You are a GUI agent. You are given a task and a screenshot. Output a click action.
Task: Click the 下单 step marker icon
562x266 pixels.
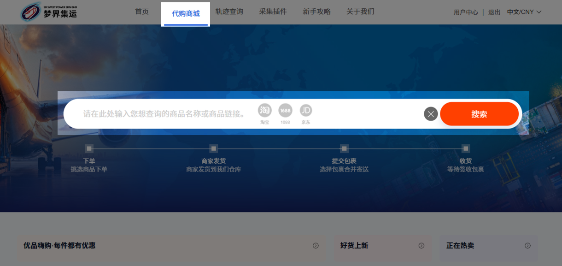click(x=89, y=148)
